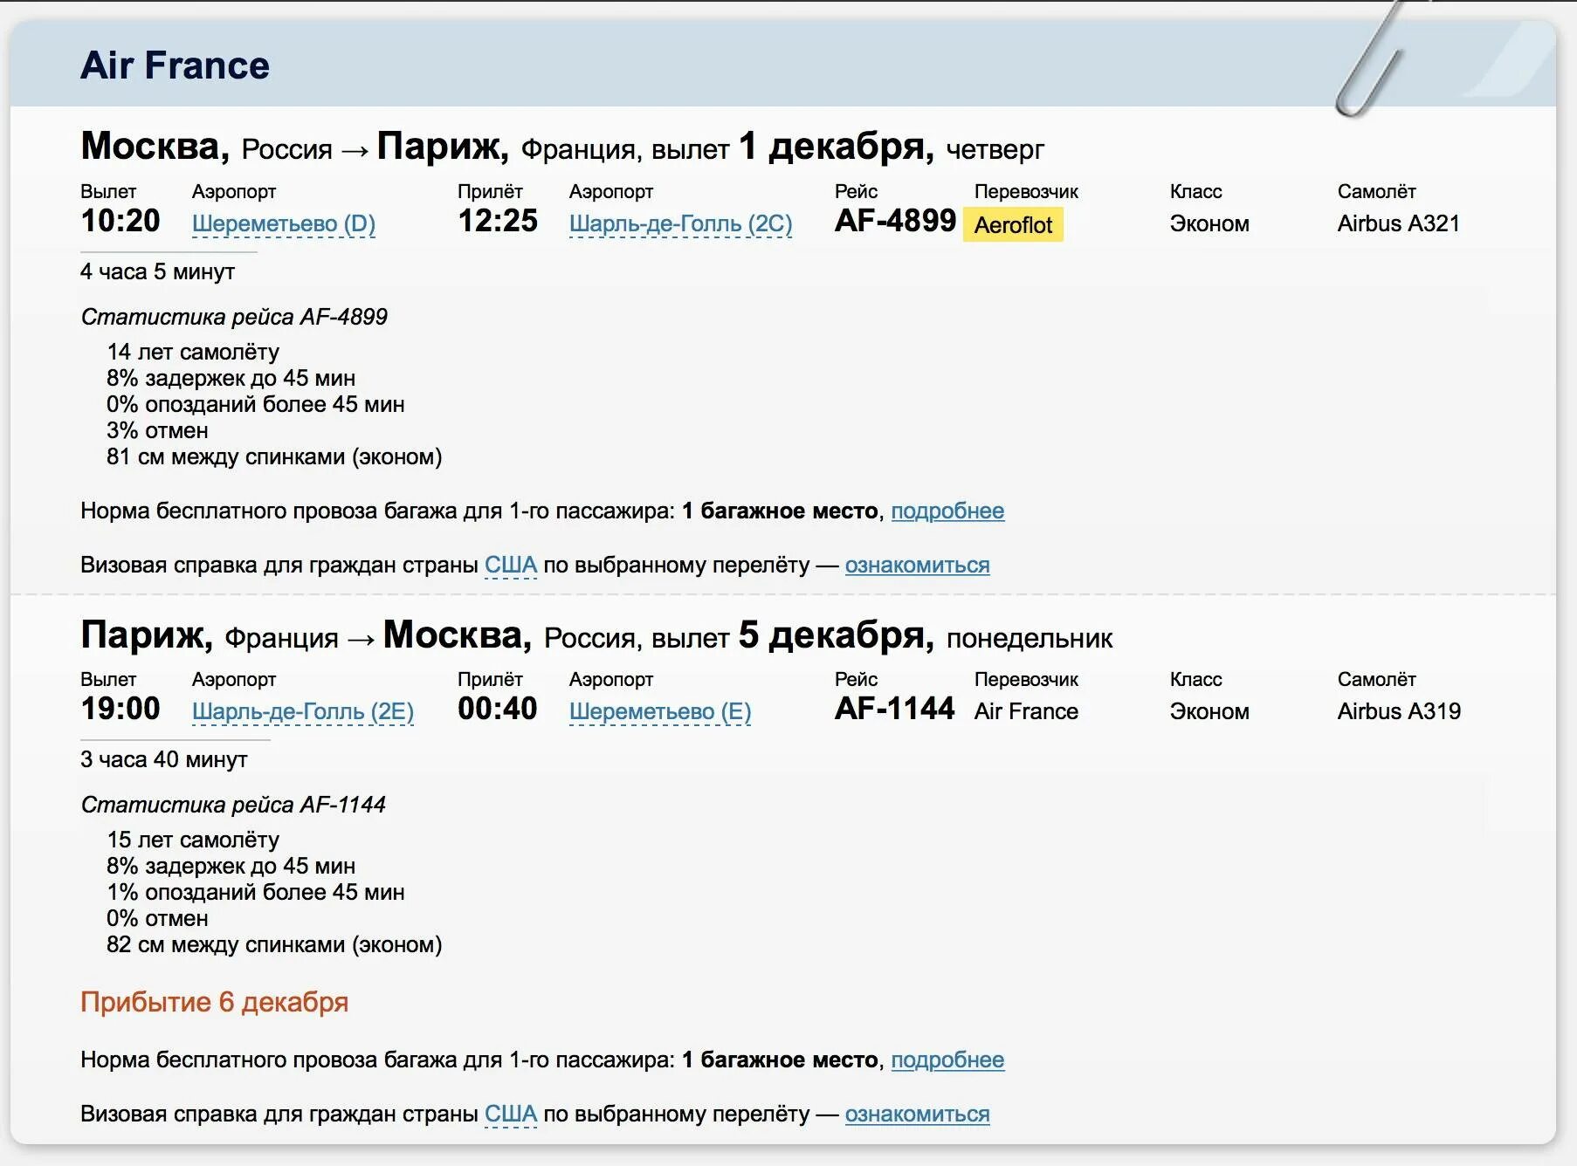Click aircraft Airbus A321
Viewport: 1577px width, 1166px height.
[x=1399, y=224]
